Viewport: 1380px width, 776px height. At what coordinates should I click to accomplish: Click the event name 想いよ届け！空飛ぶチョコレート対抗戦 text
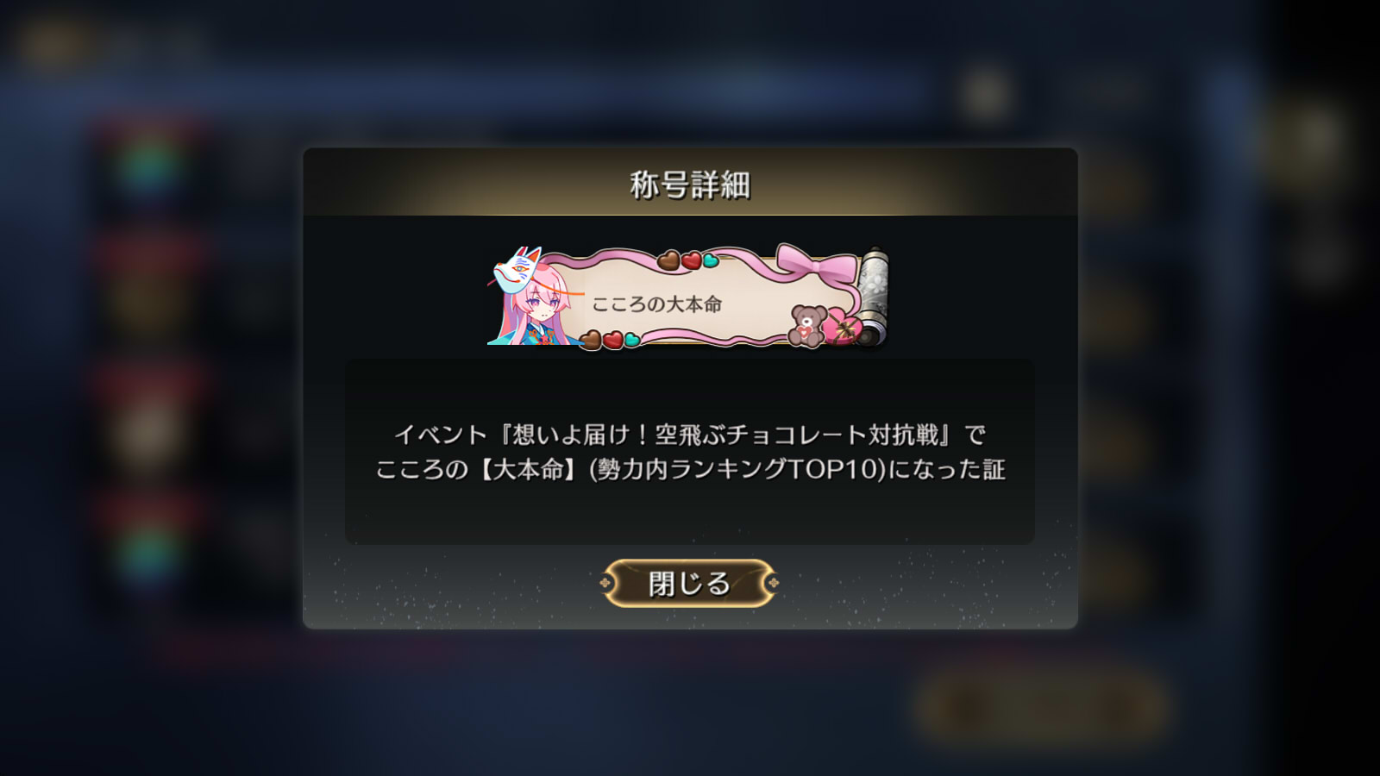[724, 435]
